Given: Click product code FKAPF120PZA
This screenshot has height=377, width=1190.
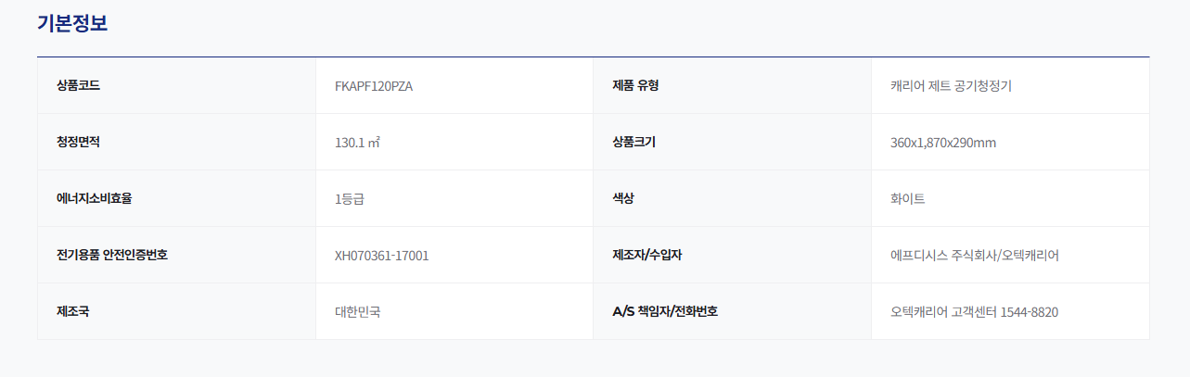Looking at the screenshot, I should [x=374, y=86].
